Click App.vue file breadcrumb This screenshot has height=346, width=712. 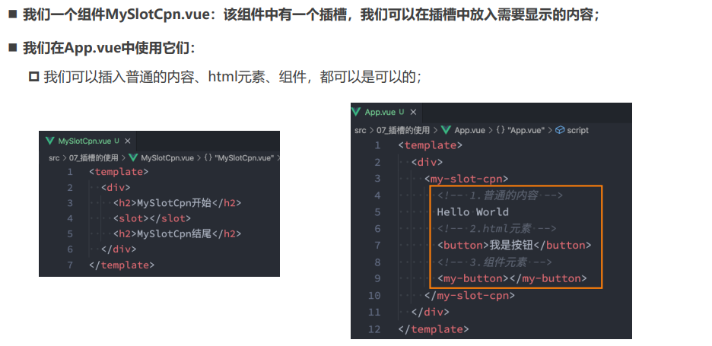click(469, 130)
